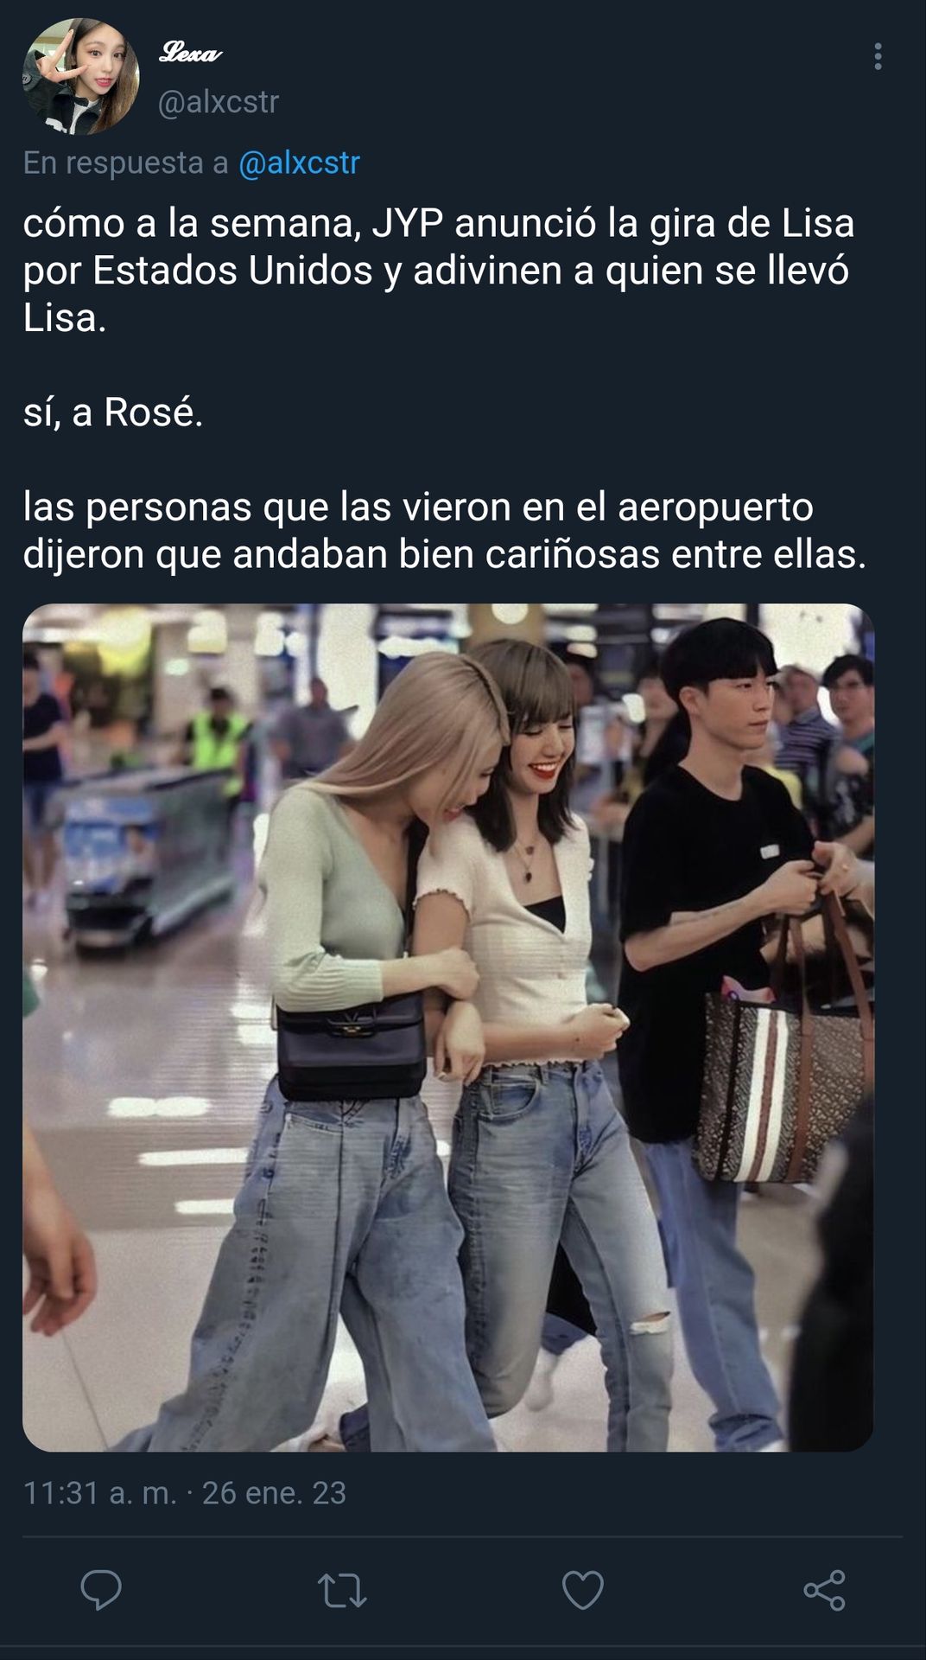Screen dimensions: 926x1660
Task: Tap the word 'JYP' in the tweet
Action: coord(408,223)
